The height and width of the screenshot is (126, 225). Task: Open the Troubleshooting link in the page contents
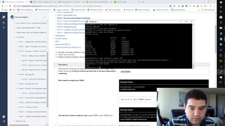(61, 38)
